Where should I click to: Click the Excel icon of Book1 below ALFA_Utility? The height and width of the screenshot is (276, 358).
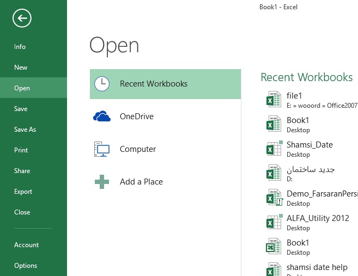[274, 246]
